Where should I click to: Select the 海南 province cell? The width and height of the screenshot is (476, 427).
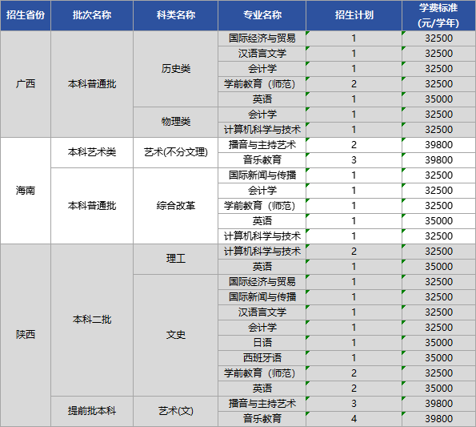(x=26, y=191)
